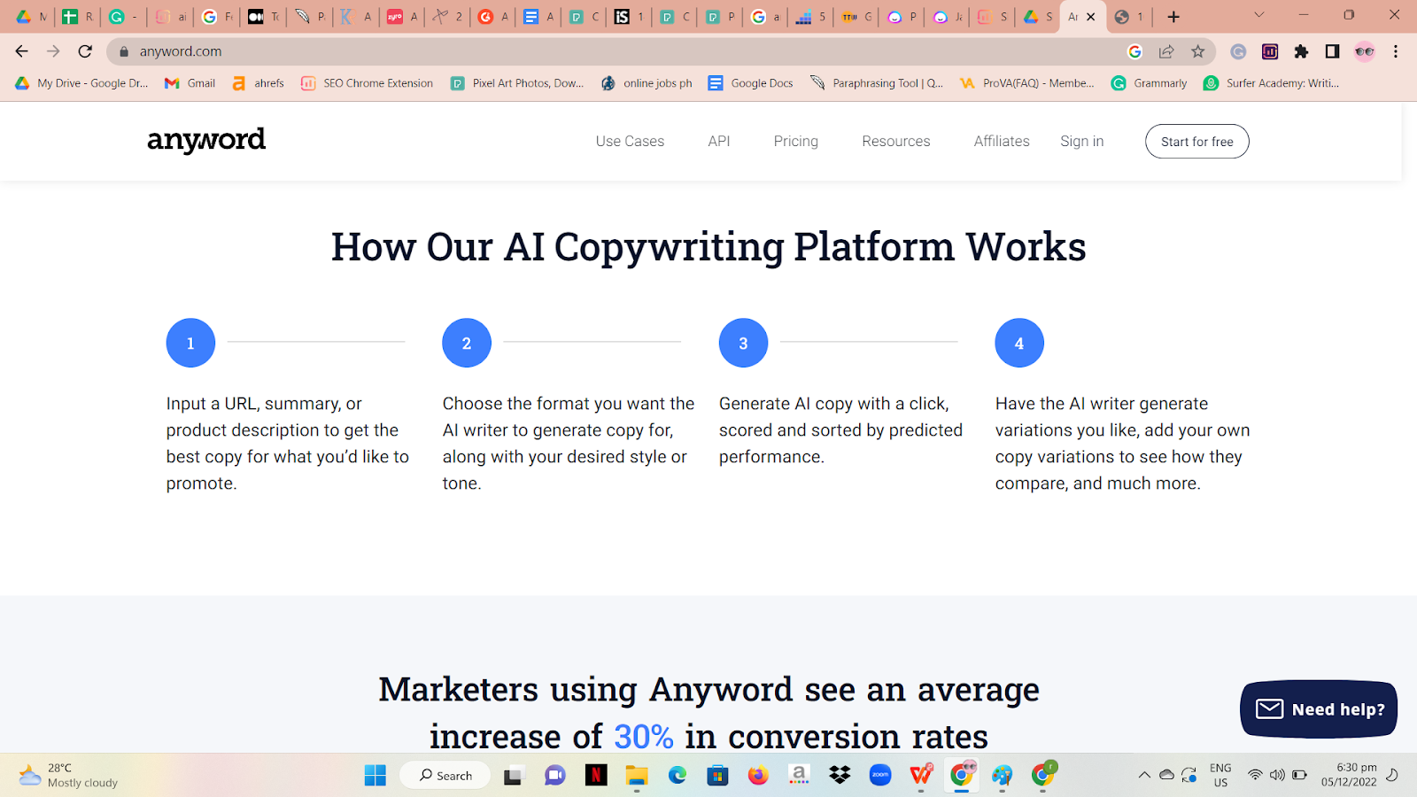Open the Pricing page
The width and height of the screenshot is (1417, 797).
point(796,142)
